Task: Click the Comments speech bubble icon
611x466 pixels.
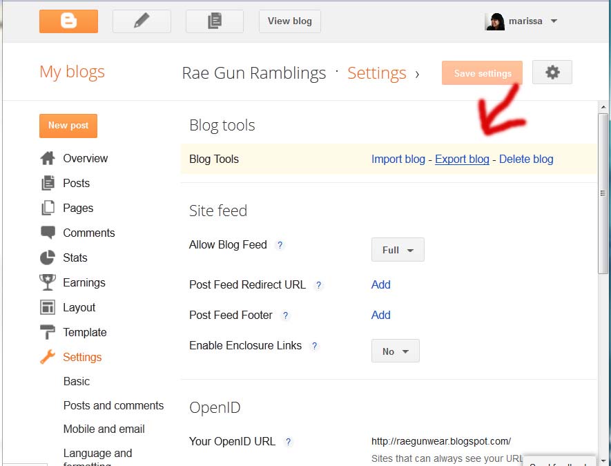Action: click(x=48, y=233)
